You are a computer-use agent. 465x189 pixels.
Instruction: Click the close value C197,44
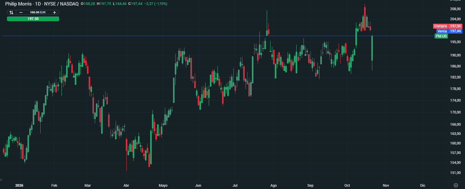click(135, 4)
